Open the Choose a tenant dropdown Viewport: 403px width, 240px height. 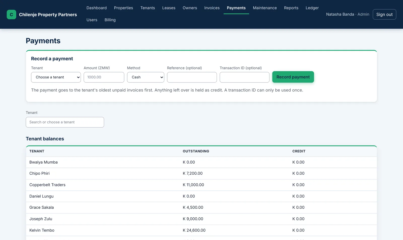56,77
